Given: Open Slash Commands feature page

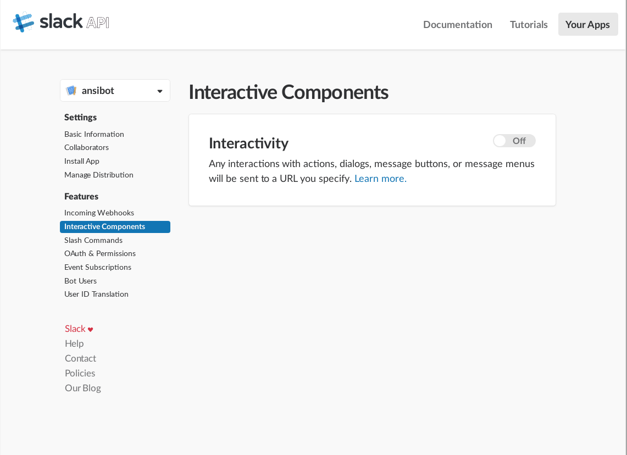Looking at the screenshot, I should (93, 240).
